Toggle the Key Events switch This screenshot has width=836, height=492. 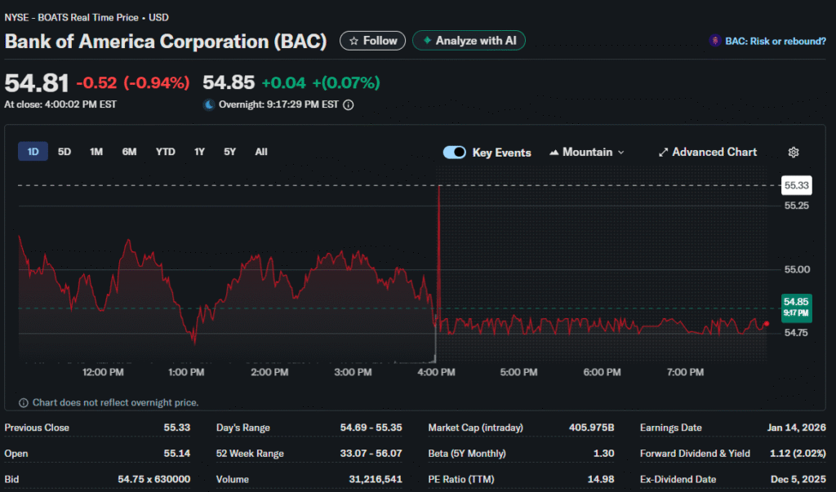pos(455,153)
